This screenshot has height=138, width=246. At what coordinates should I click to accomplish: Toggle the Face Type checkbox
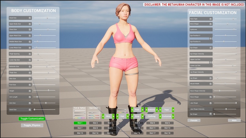[211, 19]
